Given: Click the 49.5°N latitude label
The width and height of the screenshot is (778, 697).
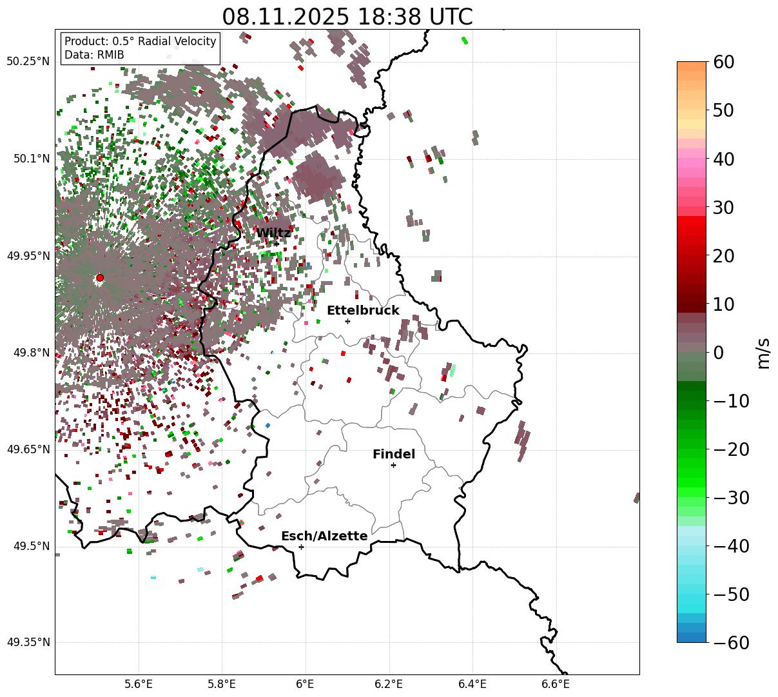Looking at the screenshot, I should click(x=31, y=546).
